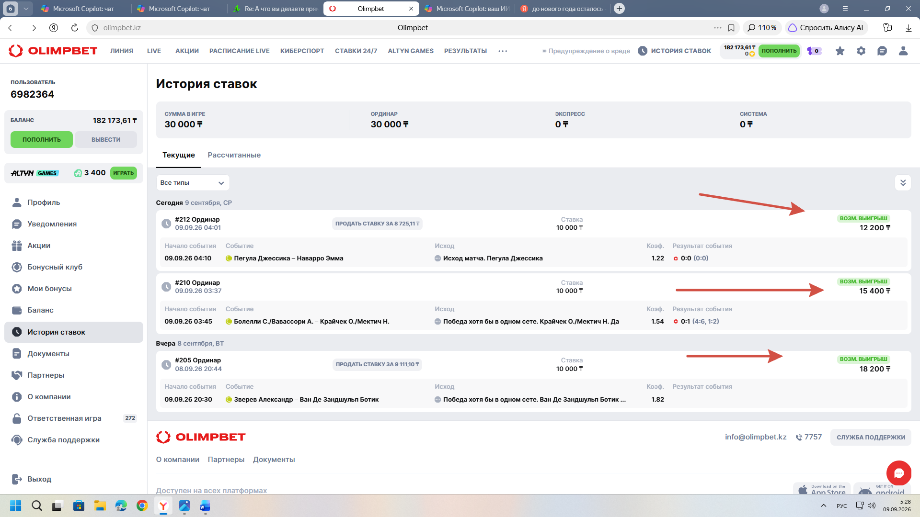920x517 pixels.
Task: Click the 110% zoom indicator
Action: (762, 28)
